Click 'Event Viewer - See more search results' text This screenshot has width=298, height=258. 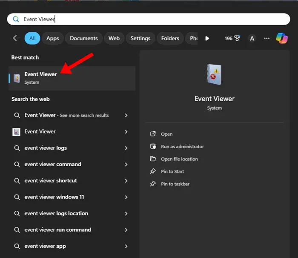click(66, 115)
